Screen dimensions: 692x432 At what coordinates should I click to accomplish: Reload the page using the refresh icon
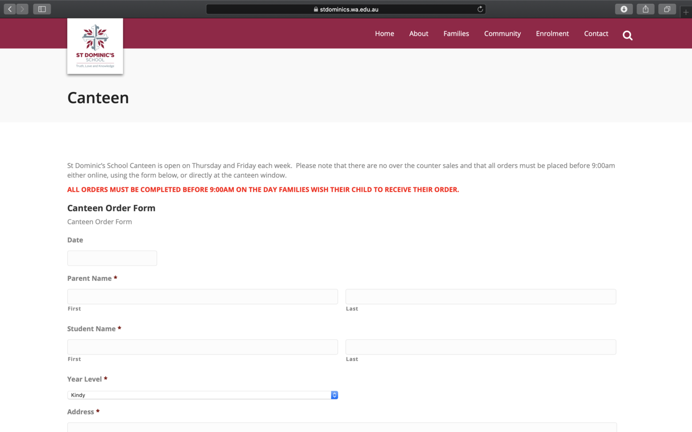pos(480,9)
